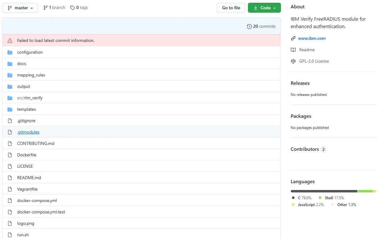Image resolution: width=391 pixels, height=239 pixels.
Task: Click the green Shell segment of languages bar
Action: coord(365,191)
